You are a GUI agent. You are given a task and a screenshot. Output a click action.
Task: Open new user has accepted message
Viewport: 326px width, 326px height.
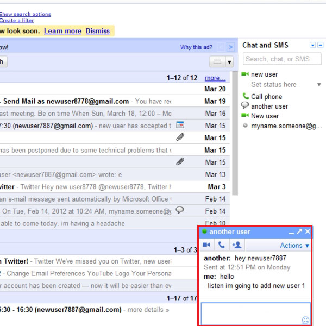click(x=114, y=126)
